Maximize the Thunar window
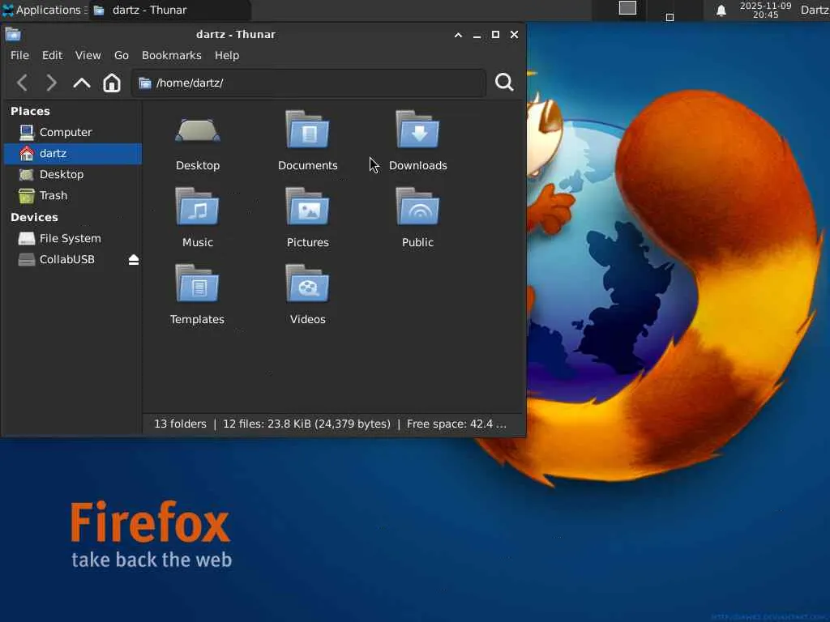The image size is (830, 622). (495, 35)
